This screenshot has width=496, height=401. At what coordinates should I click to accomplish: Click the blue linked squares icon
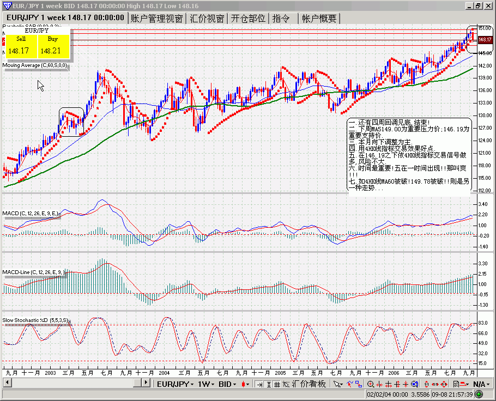(359, 384)
